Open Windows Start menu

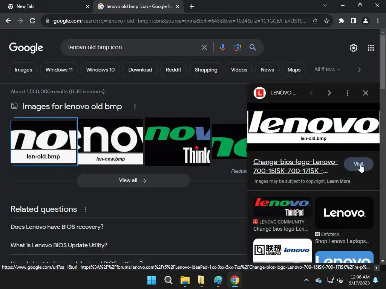coord(152,280)
